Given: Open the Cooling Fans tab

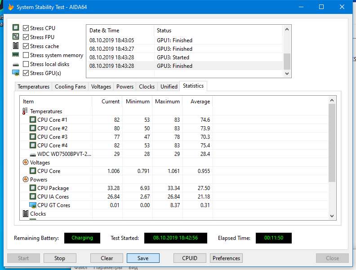Looking at the screenshot, I should point(71,87).
